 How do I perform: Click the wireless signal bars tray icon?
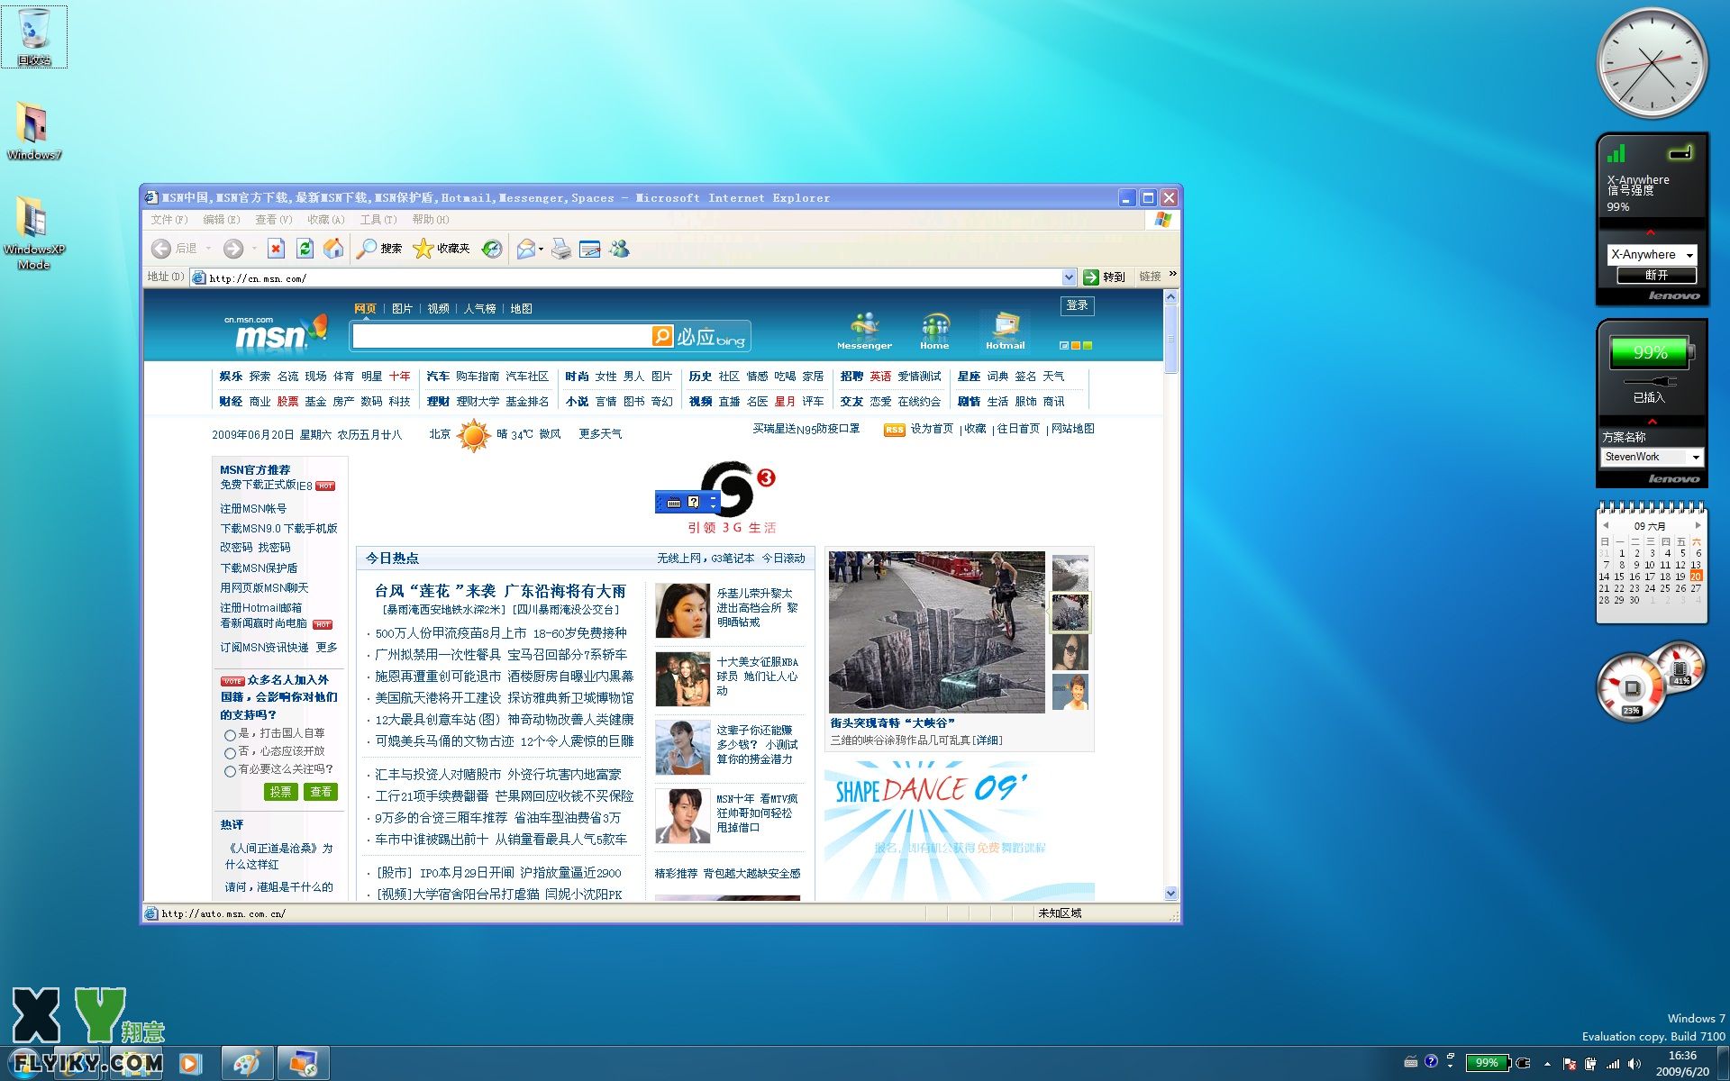1613,1064
